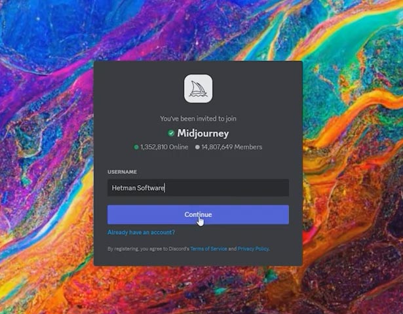The width and height of the screenshot is (403, 314).
Task: Open the Terms of Service link
Action: (208, 248)
